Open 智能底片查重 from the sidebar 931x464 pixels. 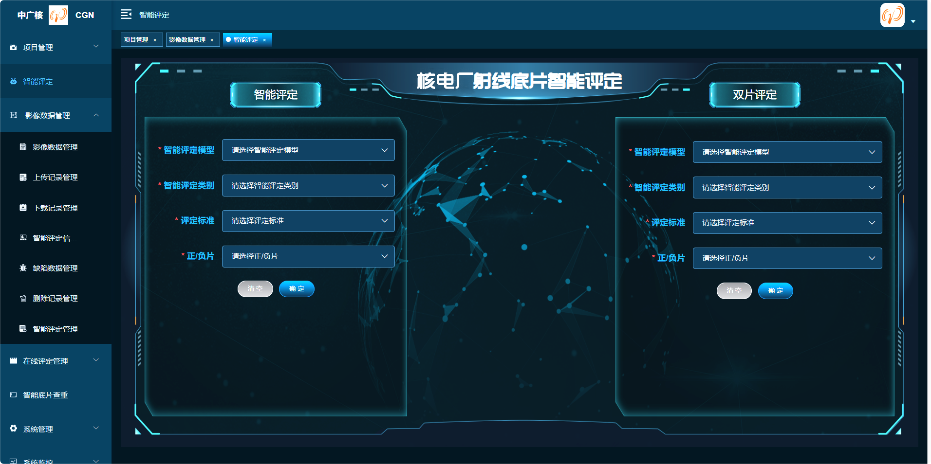[46, 395]
